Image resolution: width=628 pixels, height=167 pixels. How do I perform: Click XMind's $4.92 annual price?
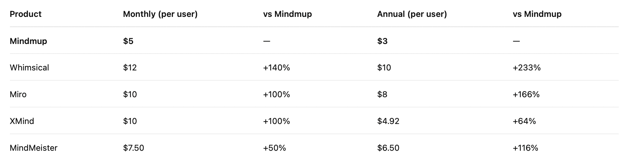click(388, 121)
